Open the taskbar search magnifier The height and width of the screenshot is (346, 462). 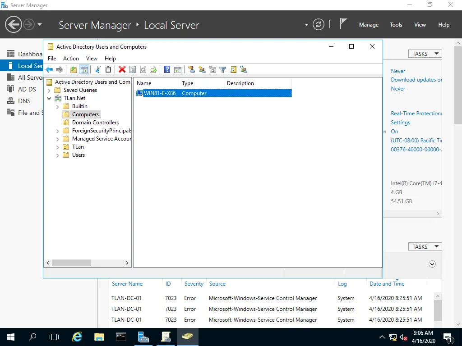click(x=32, y=337)
